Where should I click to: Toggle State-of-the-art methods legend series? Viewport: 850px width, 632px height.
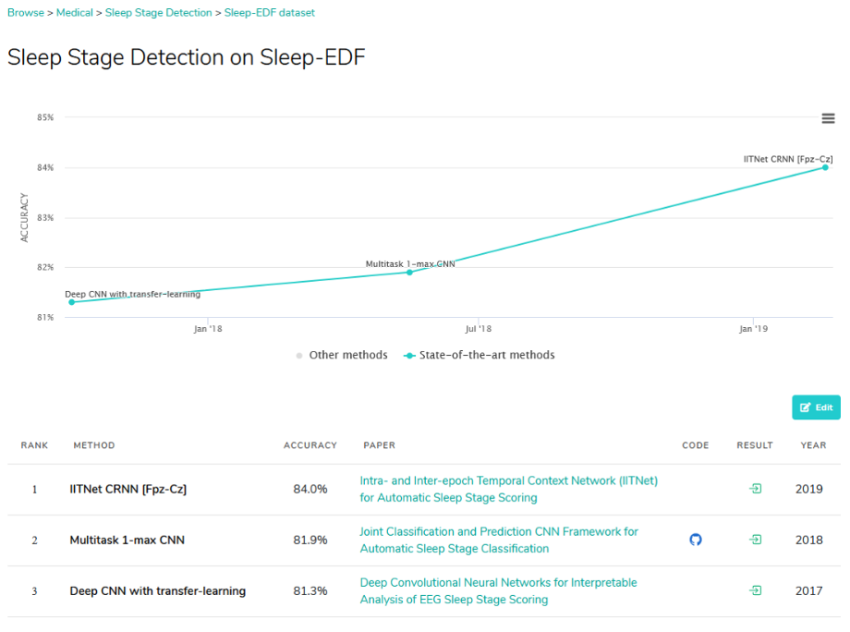pos(480,355)
